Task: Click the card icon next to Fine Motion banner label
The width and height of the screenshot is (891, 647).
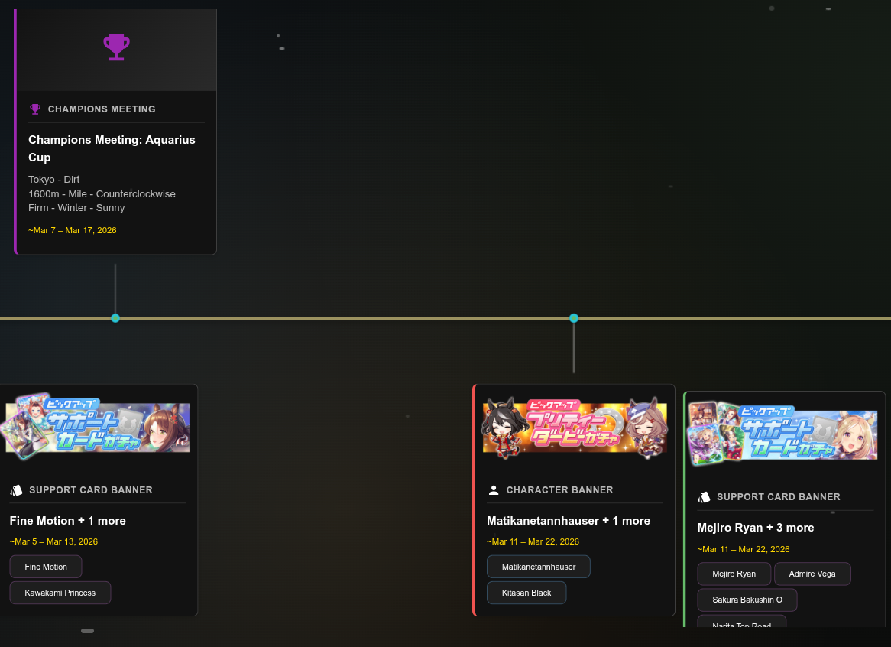Action: click(x=17, y=490)
